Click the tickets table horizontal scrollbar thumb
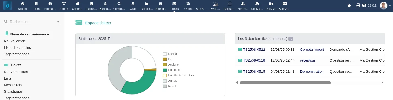 285,83
